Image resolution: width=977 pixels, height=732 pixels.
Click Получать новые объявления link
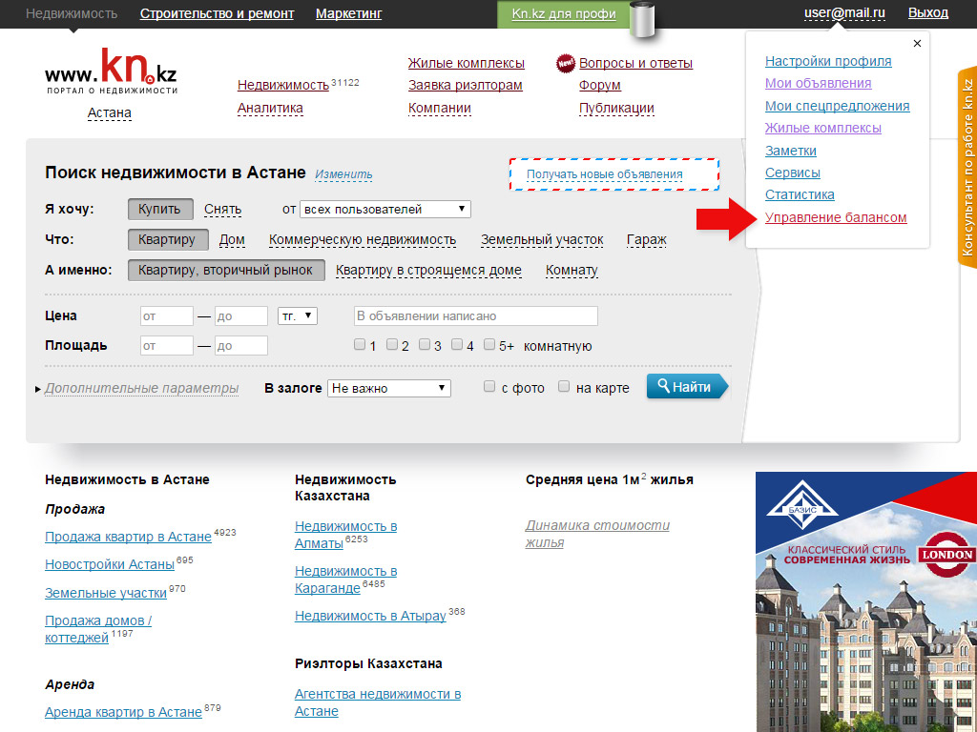tap(604, 174)
